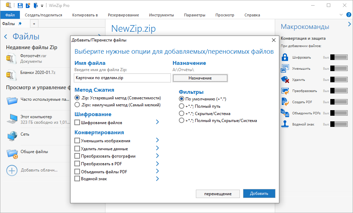Click the Водяной знак stamp icon

[x=285, y=124]
